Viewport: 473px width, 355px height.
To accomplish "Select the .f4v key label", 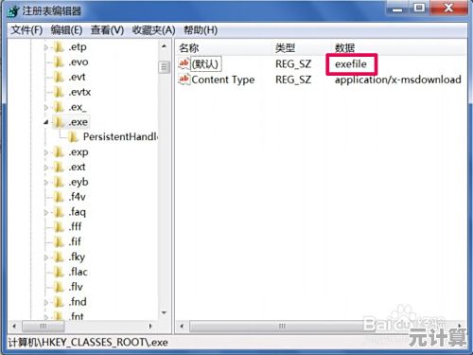I will click(x=77, y=197).
